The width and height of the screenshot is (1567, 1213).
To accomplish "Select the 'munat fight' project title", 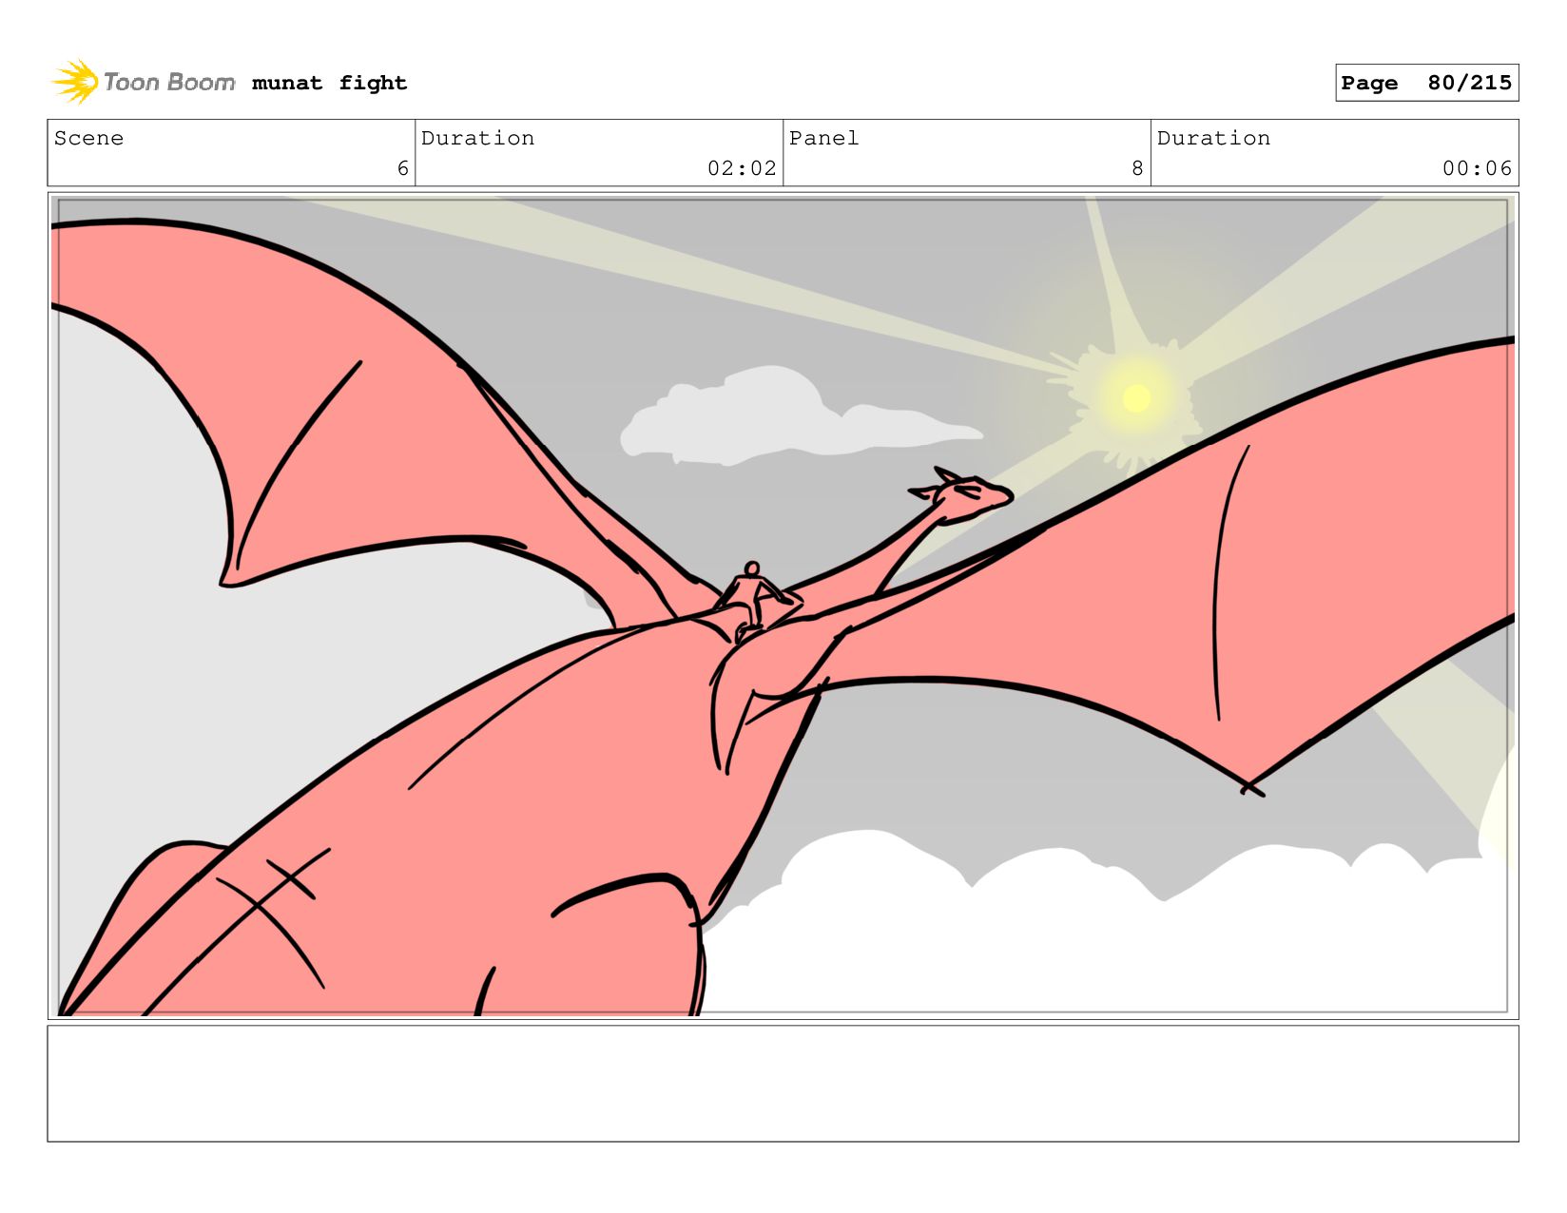I will coord(329,83).
